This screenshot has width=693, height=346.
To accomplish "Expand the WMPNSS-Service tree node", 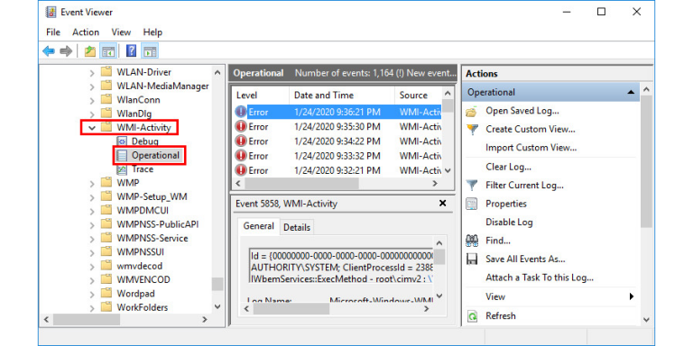I will [92, 239].
